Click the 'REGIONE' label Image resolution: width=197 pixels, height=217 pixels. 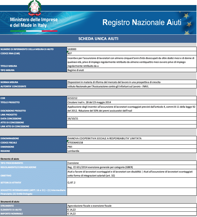coord(5,151)
